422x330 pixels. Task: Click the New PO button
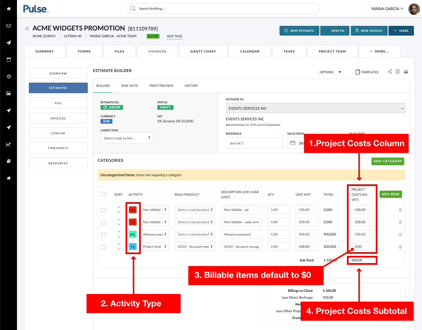click(x=335, y=31)
